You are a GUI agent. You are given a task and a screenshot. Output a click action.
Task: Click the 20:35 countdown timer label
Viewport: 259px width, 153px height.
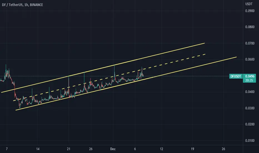coord(249,80)
